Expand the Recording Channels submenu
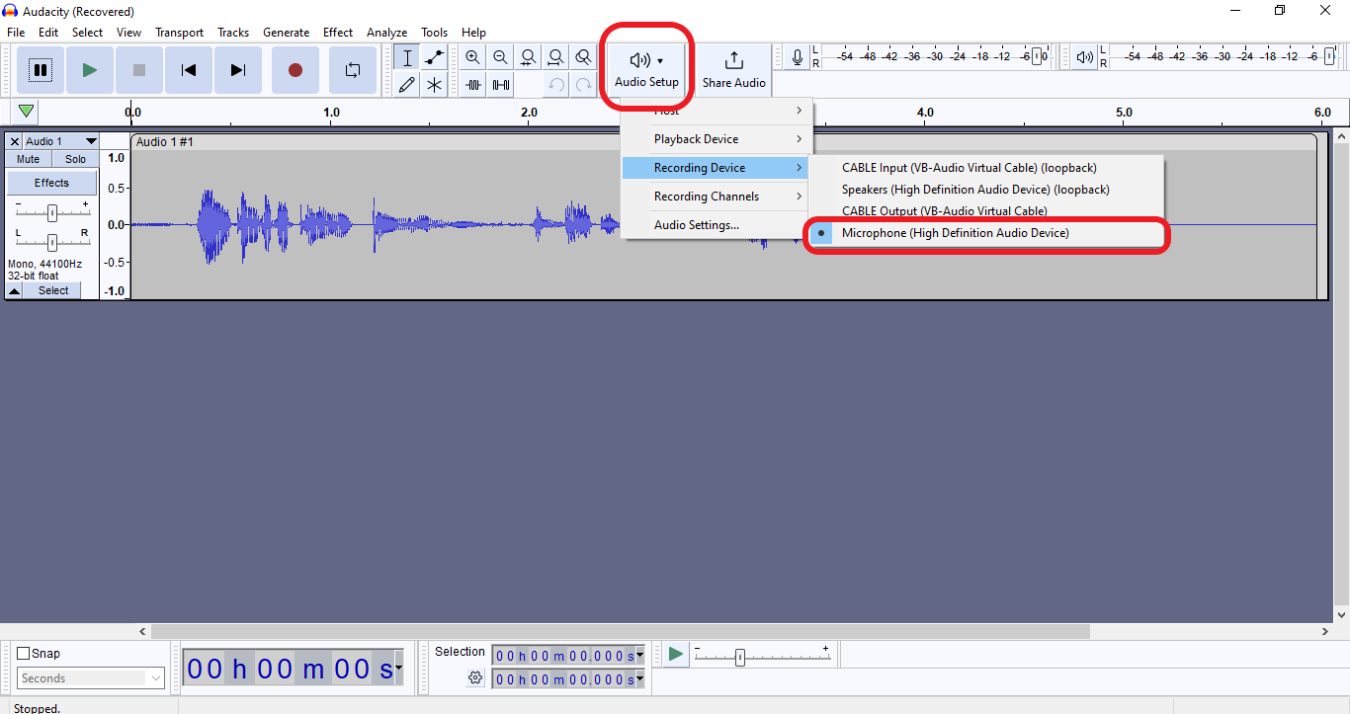1350x714 pixels. [717, 197]
